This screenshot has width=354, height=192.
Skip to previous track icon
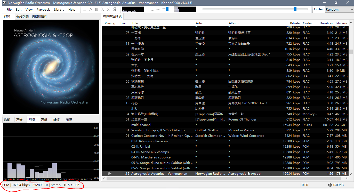click(x=102, y=9)
